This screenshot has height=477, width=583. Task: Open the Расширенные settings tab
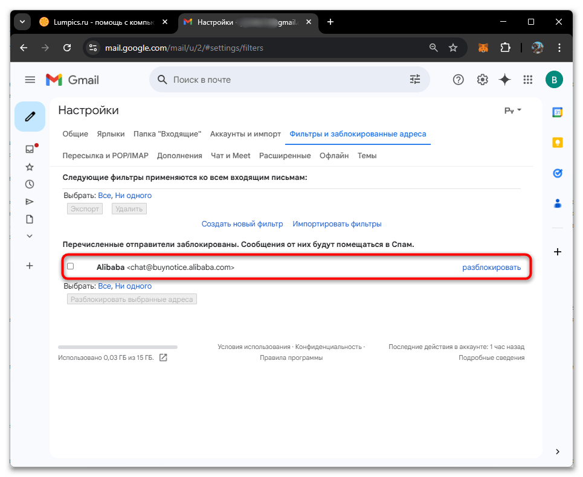(x=285, y=156)
